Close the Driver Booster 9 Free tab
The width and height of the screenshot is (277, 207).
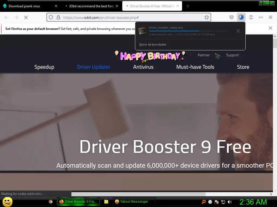pyautogui.click(x=178, y=6)
